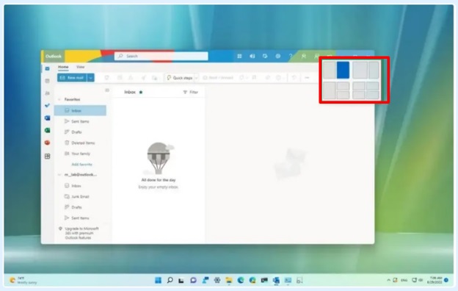
Task: Select Inbox under Favorites
Action: tap(80, 110)
